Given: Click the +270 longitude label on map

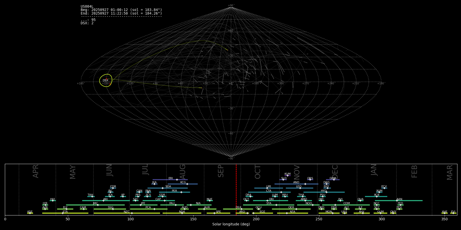Looking at the screenshot, I should click(x=305, y=84).
